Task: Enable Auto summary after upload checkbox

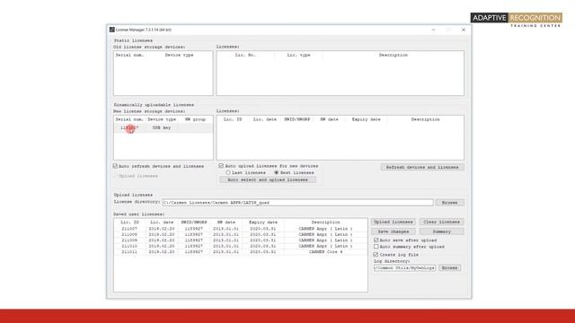Action: [x=376, y=247]
